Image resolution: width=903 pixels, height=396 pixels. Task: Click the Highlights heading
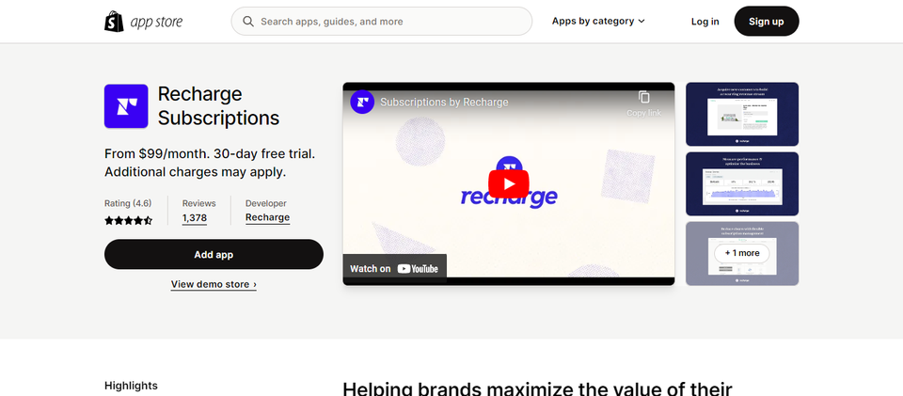[x=131, y=386]
